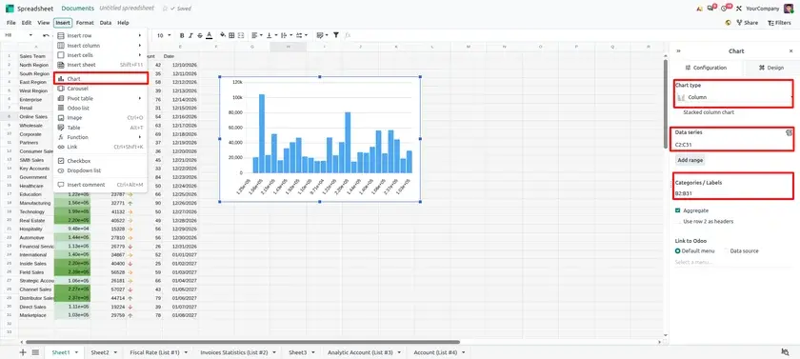Expand the Insert cells submenu

(x=101, y=55)
